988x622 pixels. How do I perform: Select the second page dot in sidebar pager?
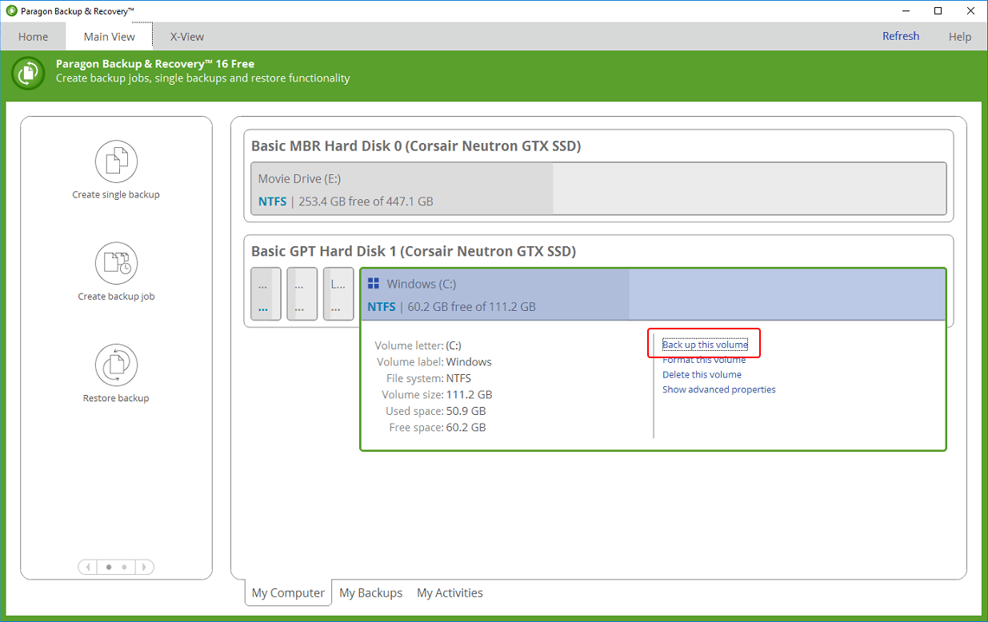tap(124, 567)
